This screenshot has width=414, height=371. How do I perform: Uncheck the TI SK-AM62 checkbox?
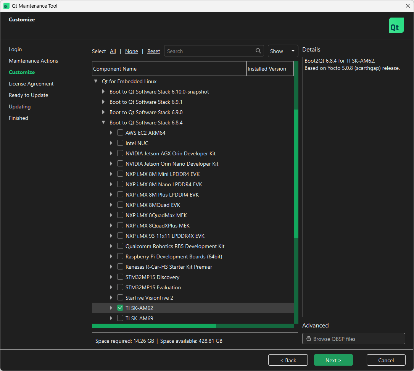tap(120, 308)
